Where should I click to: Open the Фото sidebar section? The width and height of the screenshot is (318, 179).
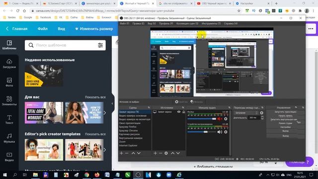coord(9,82)
